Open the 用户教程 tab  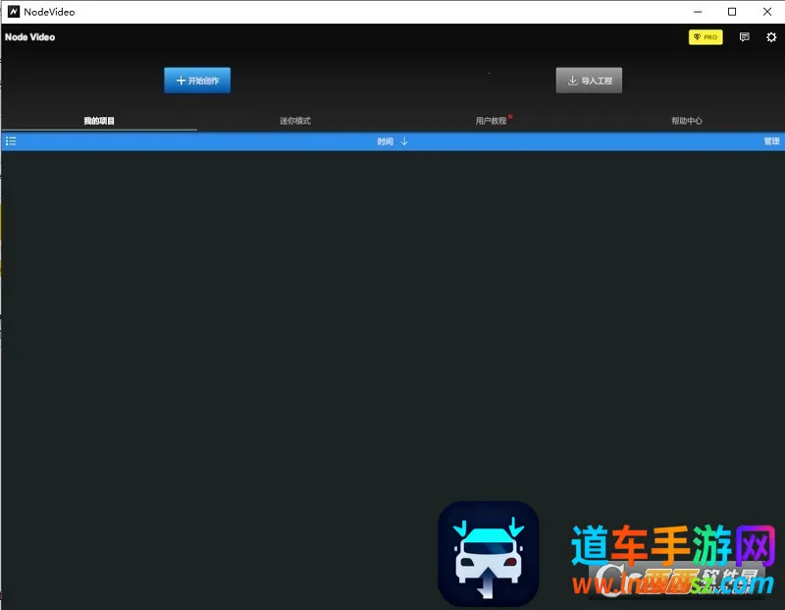click(491, 121)
